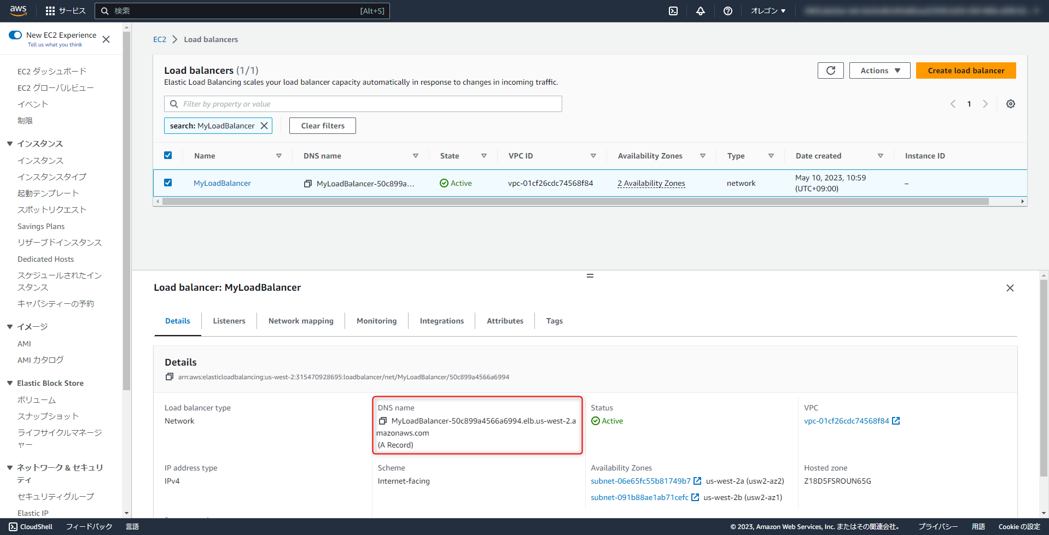The height and width of the screenshot is (535, 1049).
Task: Open the CloudShell terminal
Action: pyautogui.click(x=31, y=526)
